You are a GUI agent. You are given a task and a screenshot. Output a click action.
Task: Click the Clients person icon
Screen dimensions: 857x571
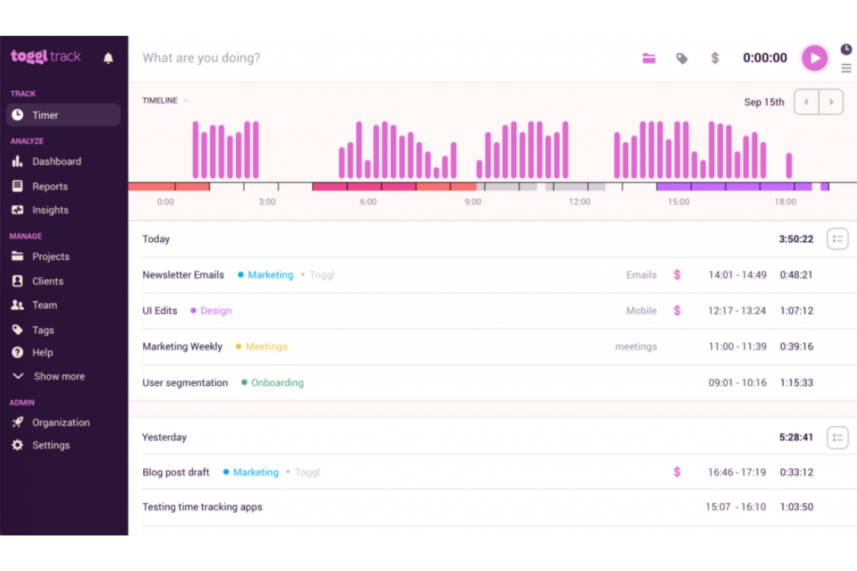(17, 281)
